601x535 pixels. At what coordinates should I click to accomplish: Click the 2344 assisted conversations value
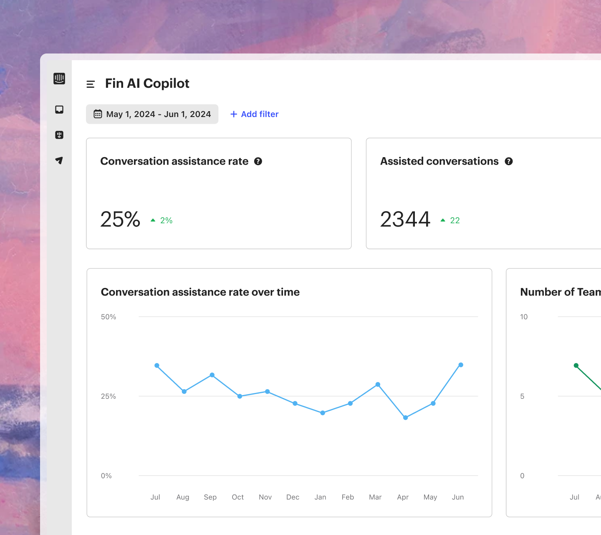click(x=405, y=219)
